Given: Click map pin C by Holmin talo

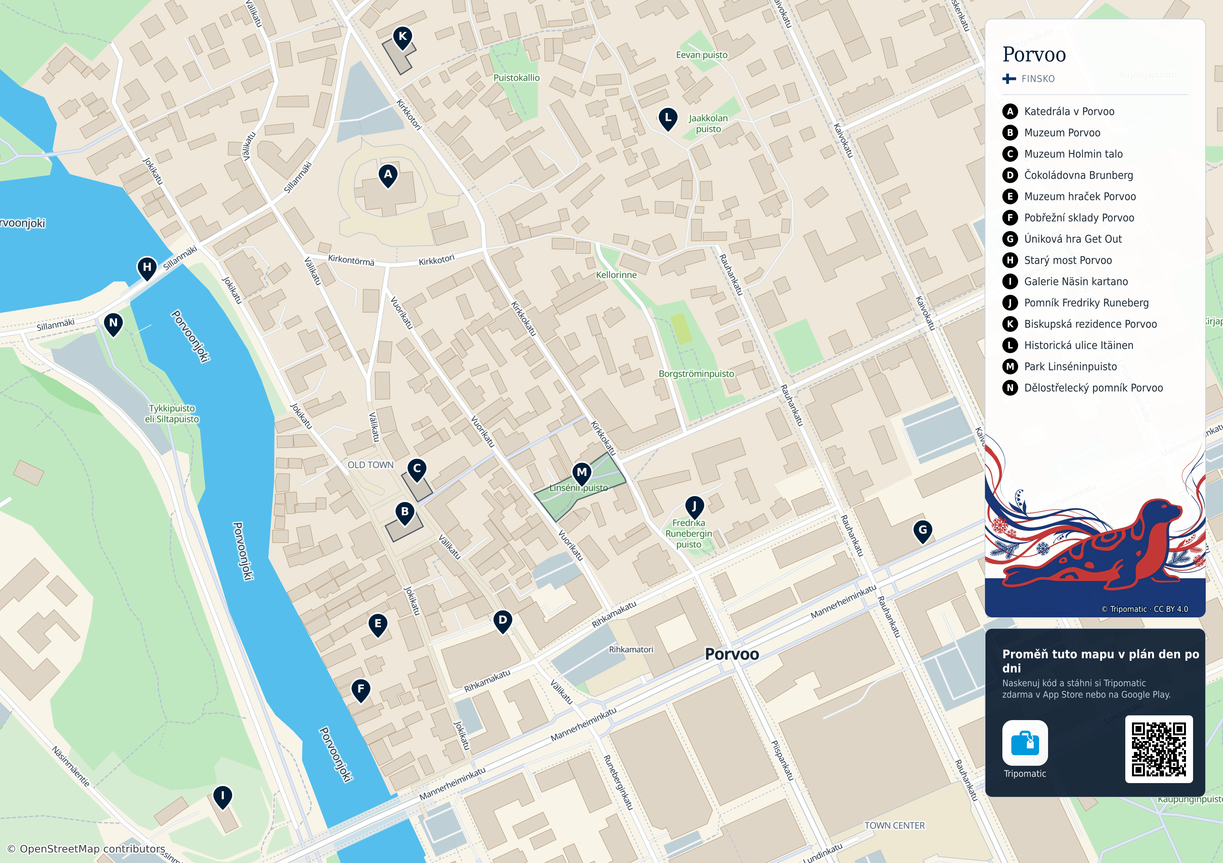Looking at the screenshot, I should [x=417, y=470].
